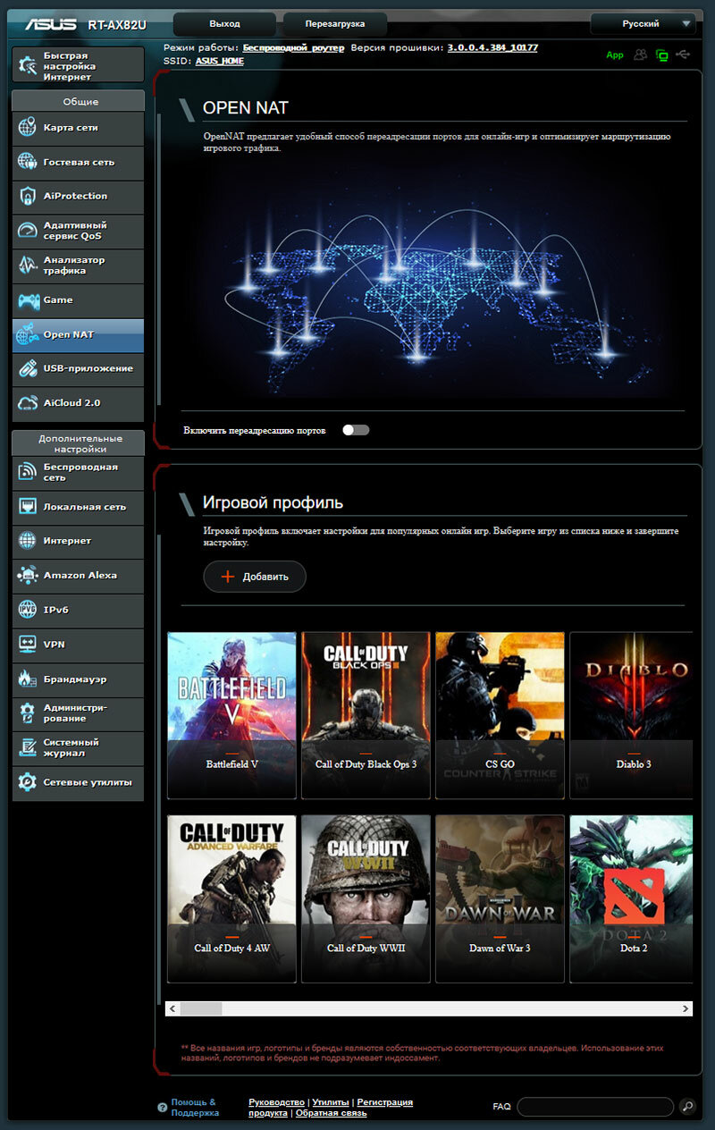The height and width of the screenshot is (1130, 715).
Task: Click the Администрирование gear icon
Action: tap(28, 713)
